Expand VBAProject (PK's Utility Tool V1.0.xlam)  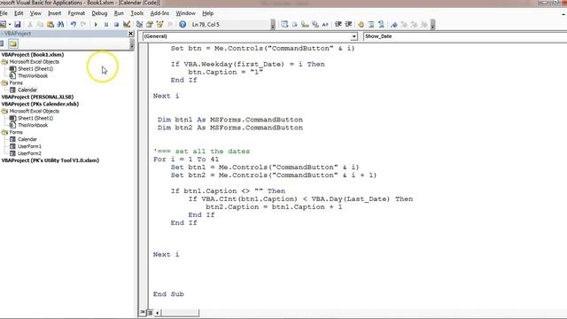click(x=50, y=160)
